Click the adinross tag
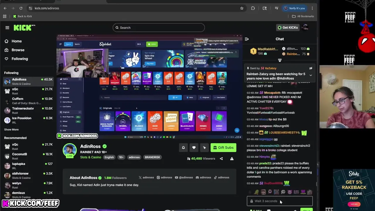Screen dimensions: 375x211 134,157
